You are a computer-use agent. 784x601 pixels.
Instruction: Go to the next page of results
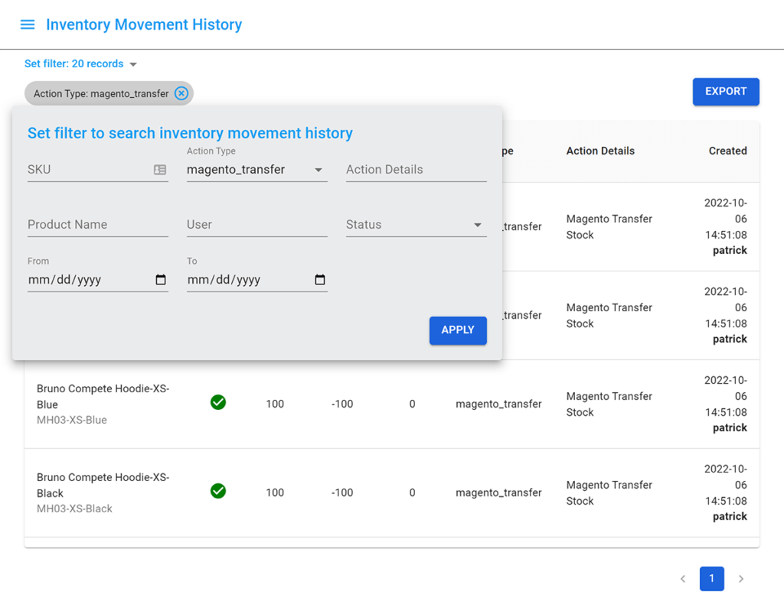[740, 579]
